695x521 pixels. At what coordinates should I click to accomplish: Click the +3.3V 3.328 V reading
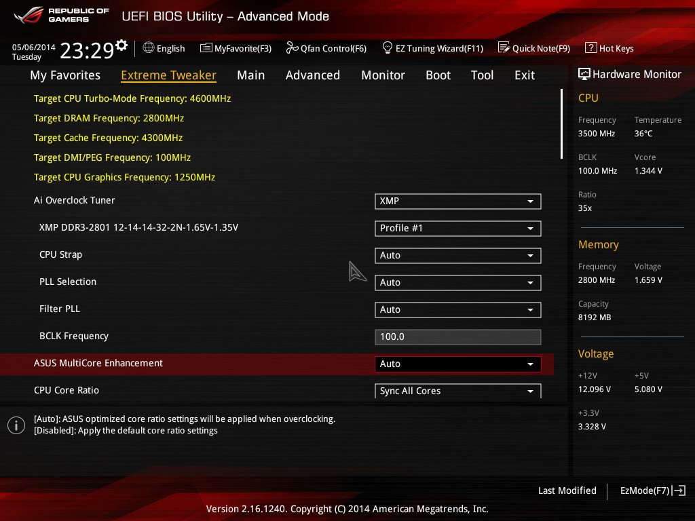pos(592,426)
